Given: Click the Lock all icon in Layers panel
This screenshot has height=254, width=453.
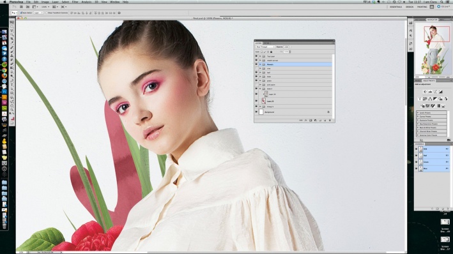Looking at the screenshot, I should click(272, 52).
